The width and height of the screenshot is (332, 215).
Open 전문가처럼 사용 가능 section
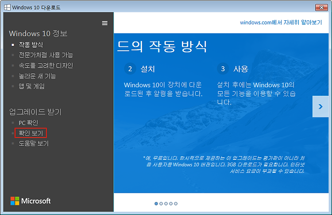[x=46, y=55]
